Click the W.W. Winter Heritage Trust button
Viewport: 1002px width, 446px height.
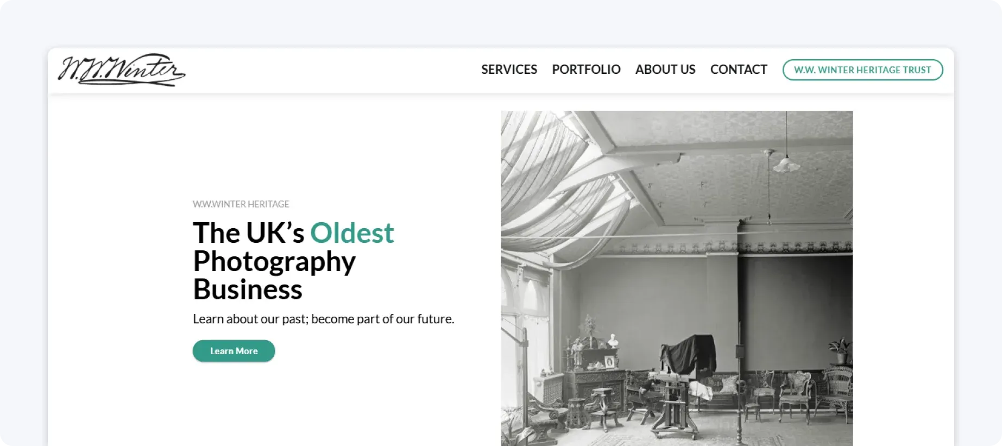(862, 70)
